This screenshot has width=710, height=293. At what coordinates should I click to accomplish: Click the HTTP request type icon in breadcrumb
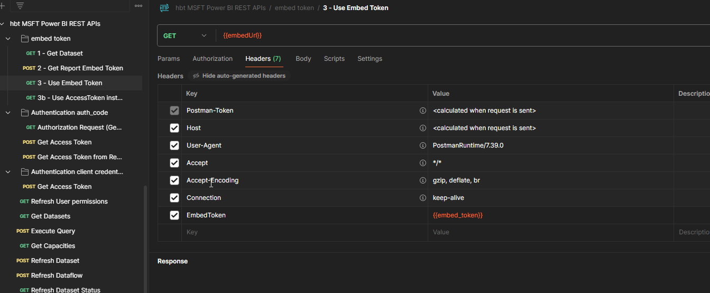click(164, 8)
